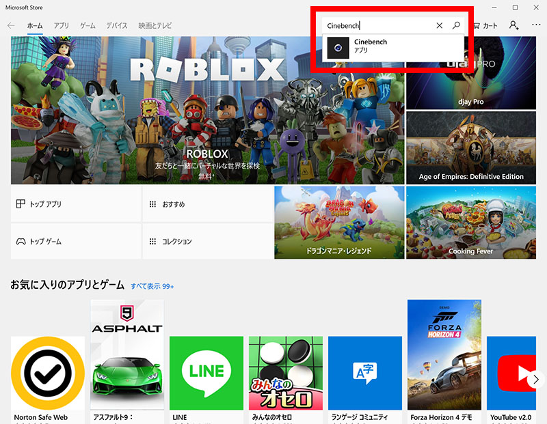Open the Asphalt 9 game cover
547x424 pixels.
point(127,354)
